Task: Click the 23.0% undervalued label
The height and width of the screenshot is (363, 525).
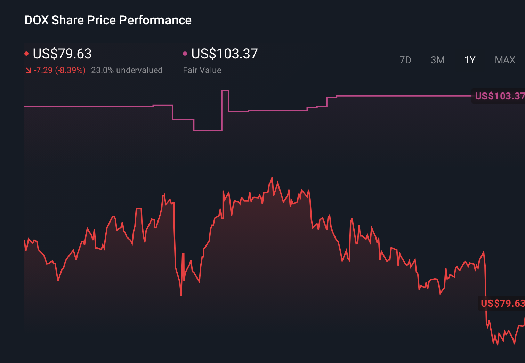Action: [127, 70]
